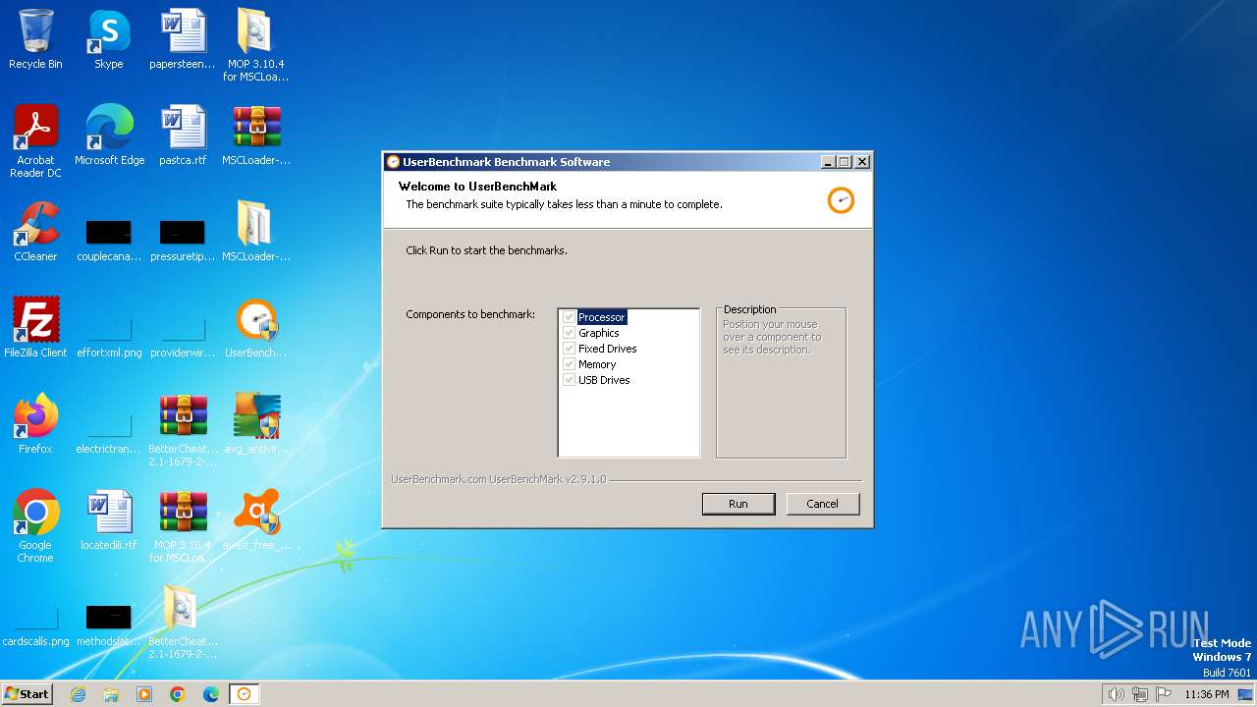Viewport: 1257px width, 707px height.
Task: Open the Windows Start menu
Action: point(27,694)
